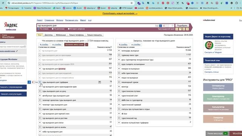Open the Оптимизатор PRO tool
The height and width of the screenshot is (136, 242).
tap(218, 87)
